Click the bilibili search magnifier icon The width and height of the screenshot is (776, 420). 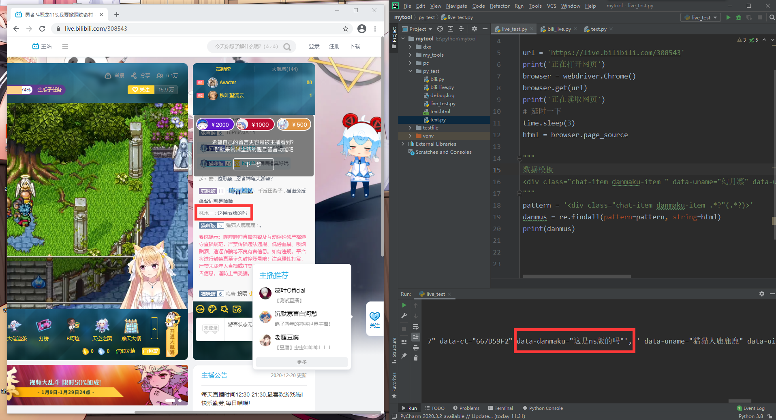click(x=287, y=47)
